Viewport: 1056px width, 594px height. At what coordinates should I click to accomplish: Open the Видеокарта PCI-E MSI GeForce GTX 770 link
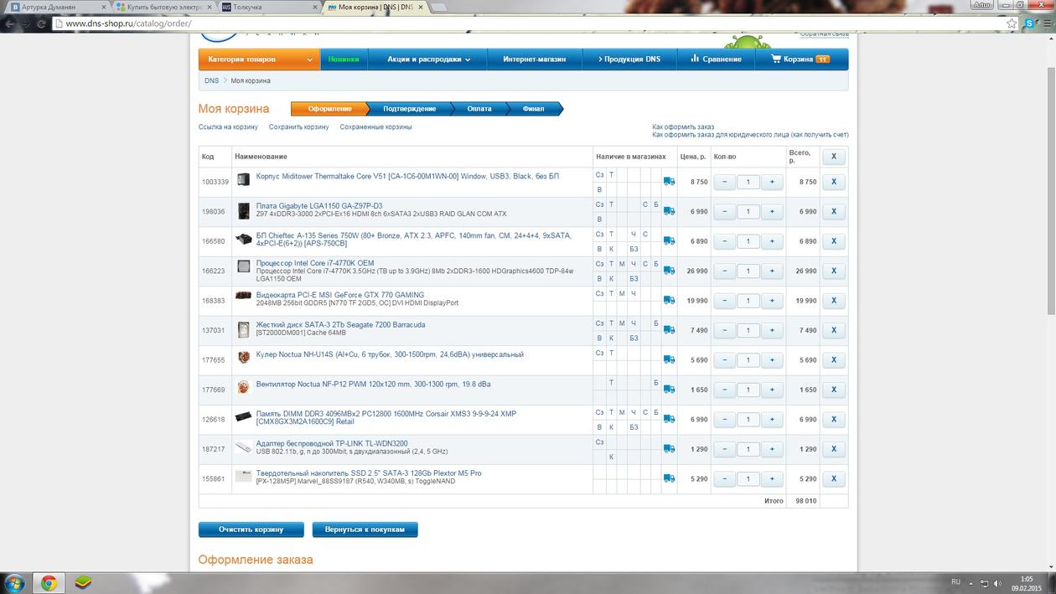pyautogui.click(x=340, y=295)
